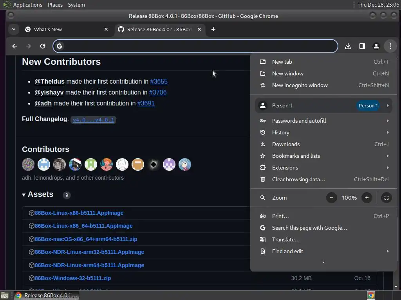The width and height of the screenshot is (401, 300).
Task: Enter fullscreen via the zoom row icon
Action: point(387,198)
